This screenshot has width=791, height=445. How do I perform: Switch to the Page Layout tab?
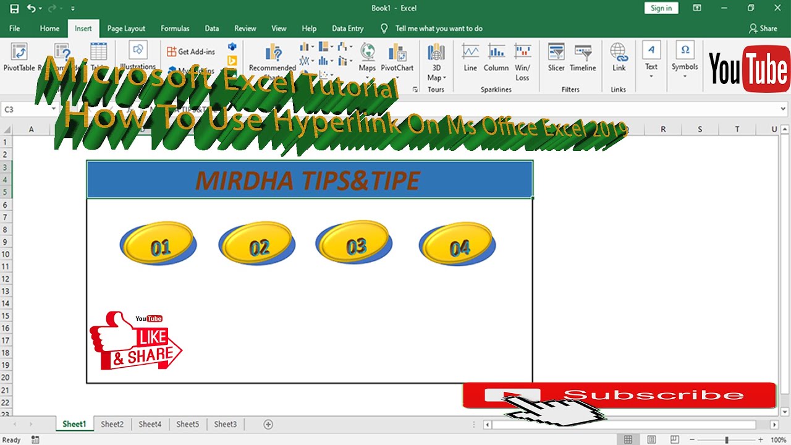(x=126, y=28)
